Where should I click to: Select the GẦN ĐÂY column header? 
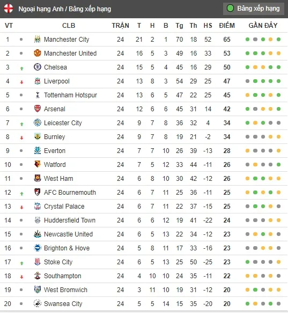tap(263, 25)
